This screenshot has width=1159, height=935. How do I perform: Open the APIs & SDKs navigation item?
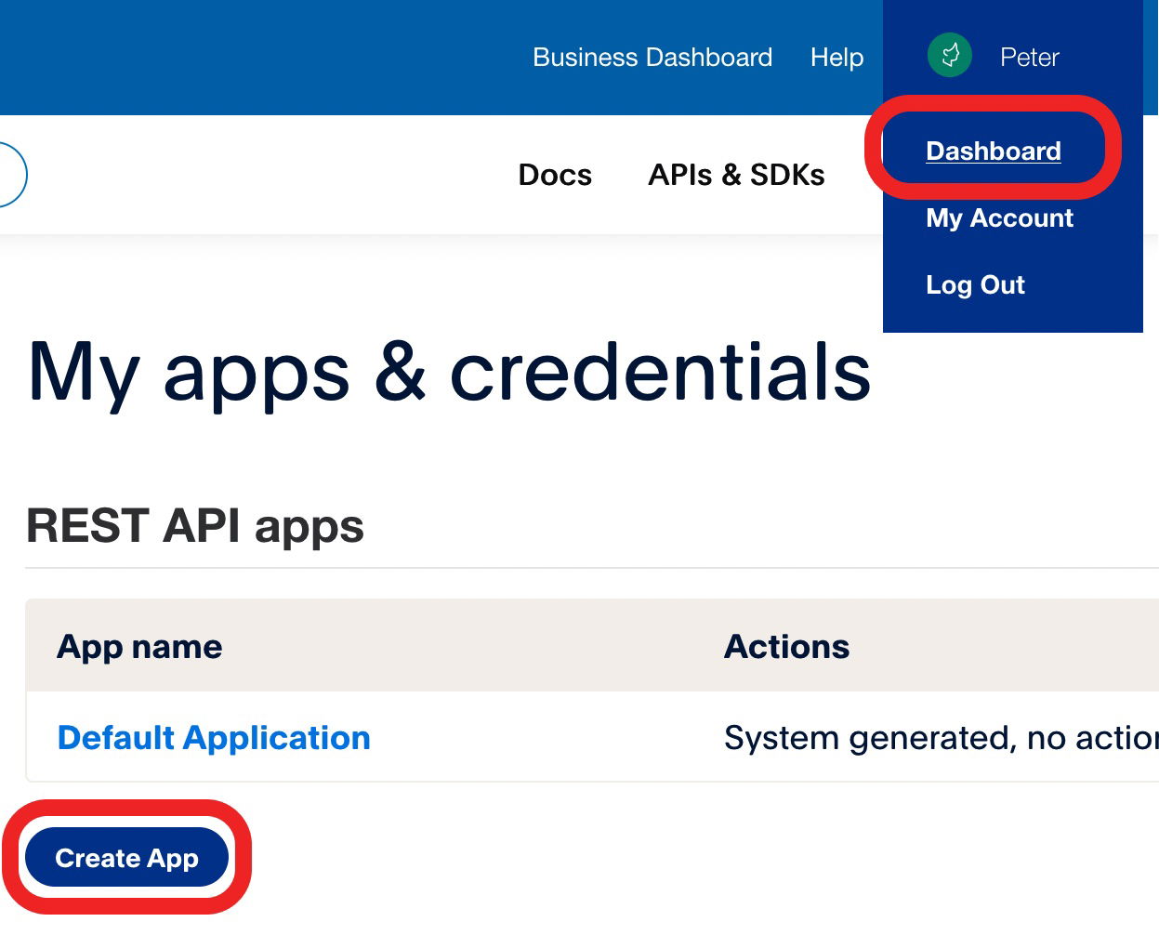(736, 175)
